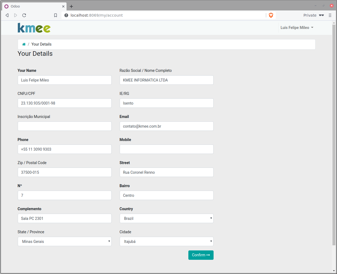Bookmark this page icon
337x274 pixels.
(56, 15)
